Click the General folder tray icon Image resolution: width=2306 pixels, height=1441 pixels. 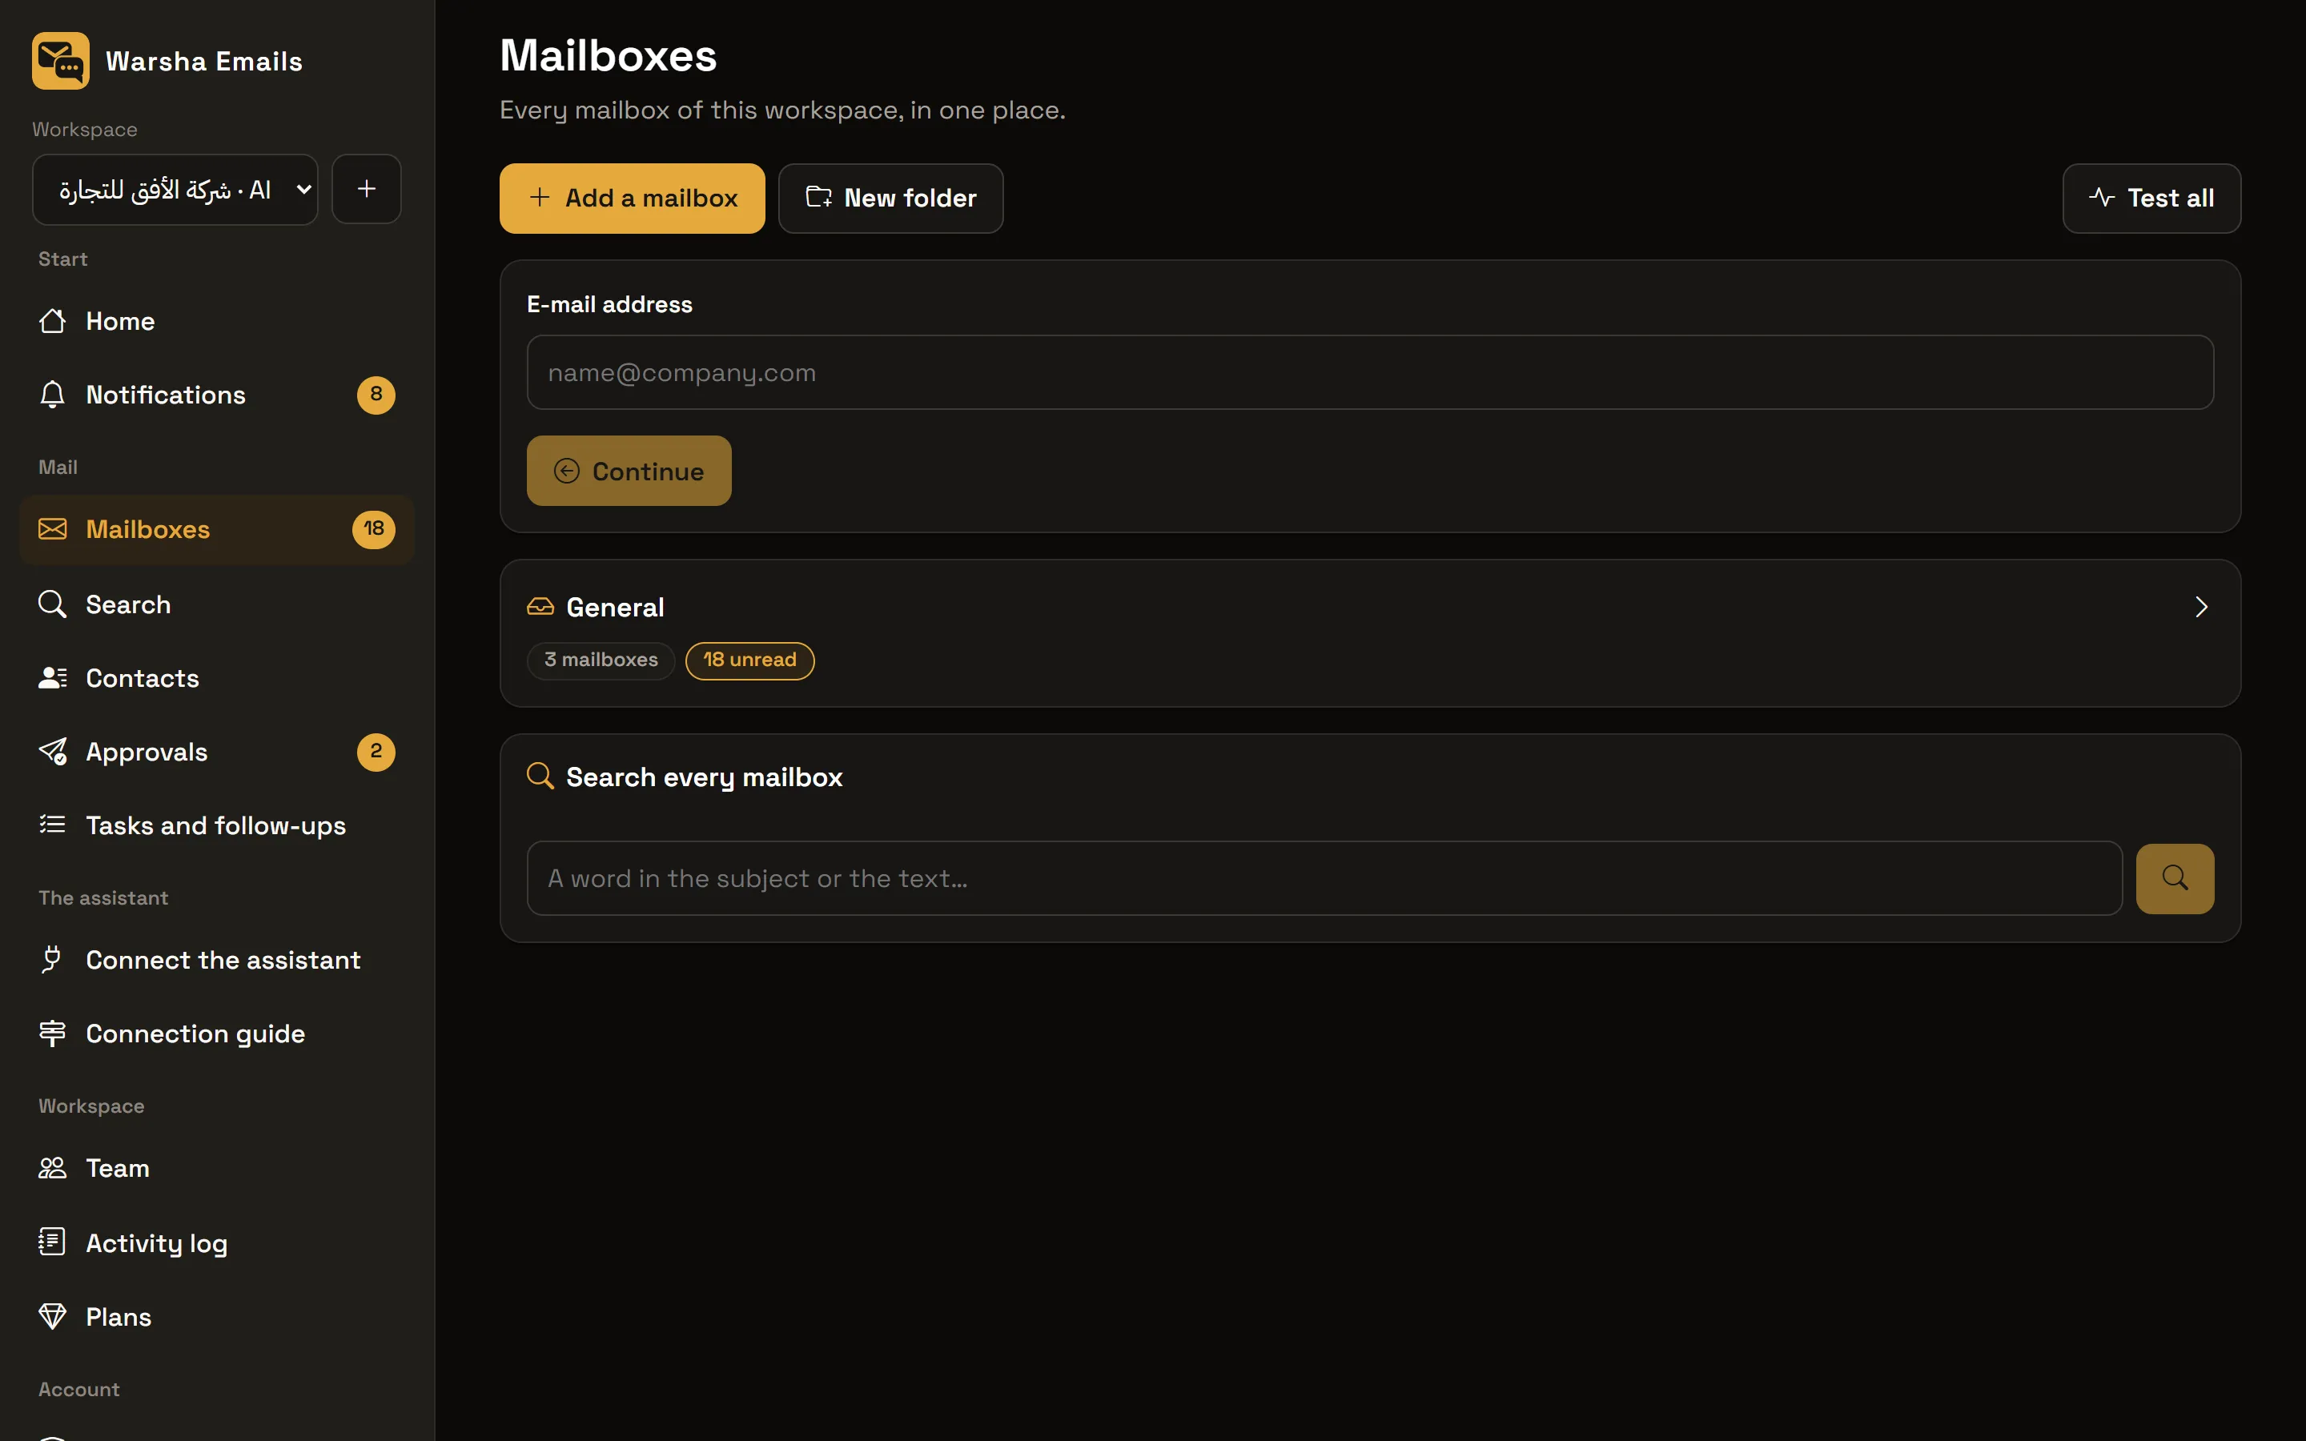tap(540, 607)
